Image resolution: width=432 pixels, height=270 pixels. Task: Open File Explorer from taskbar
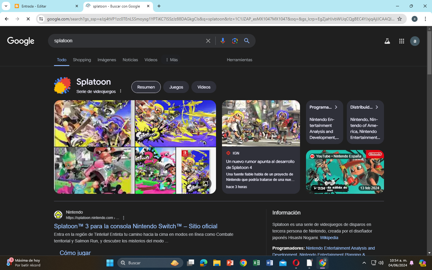(x=217, y=263)
